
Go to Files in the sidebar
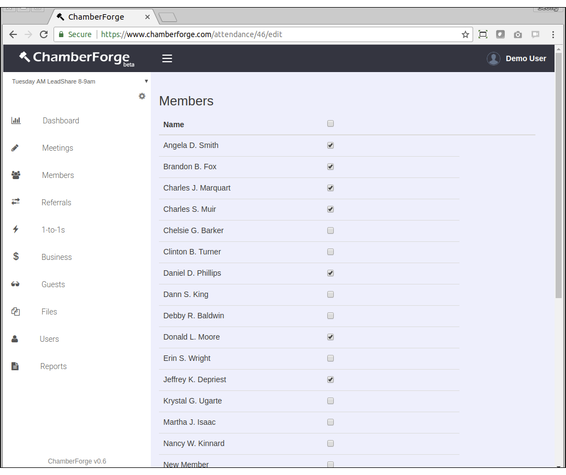pyautogui.click(x=49, y=312)
